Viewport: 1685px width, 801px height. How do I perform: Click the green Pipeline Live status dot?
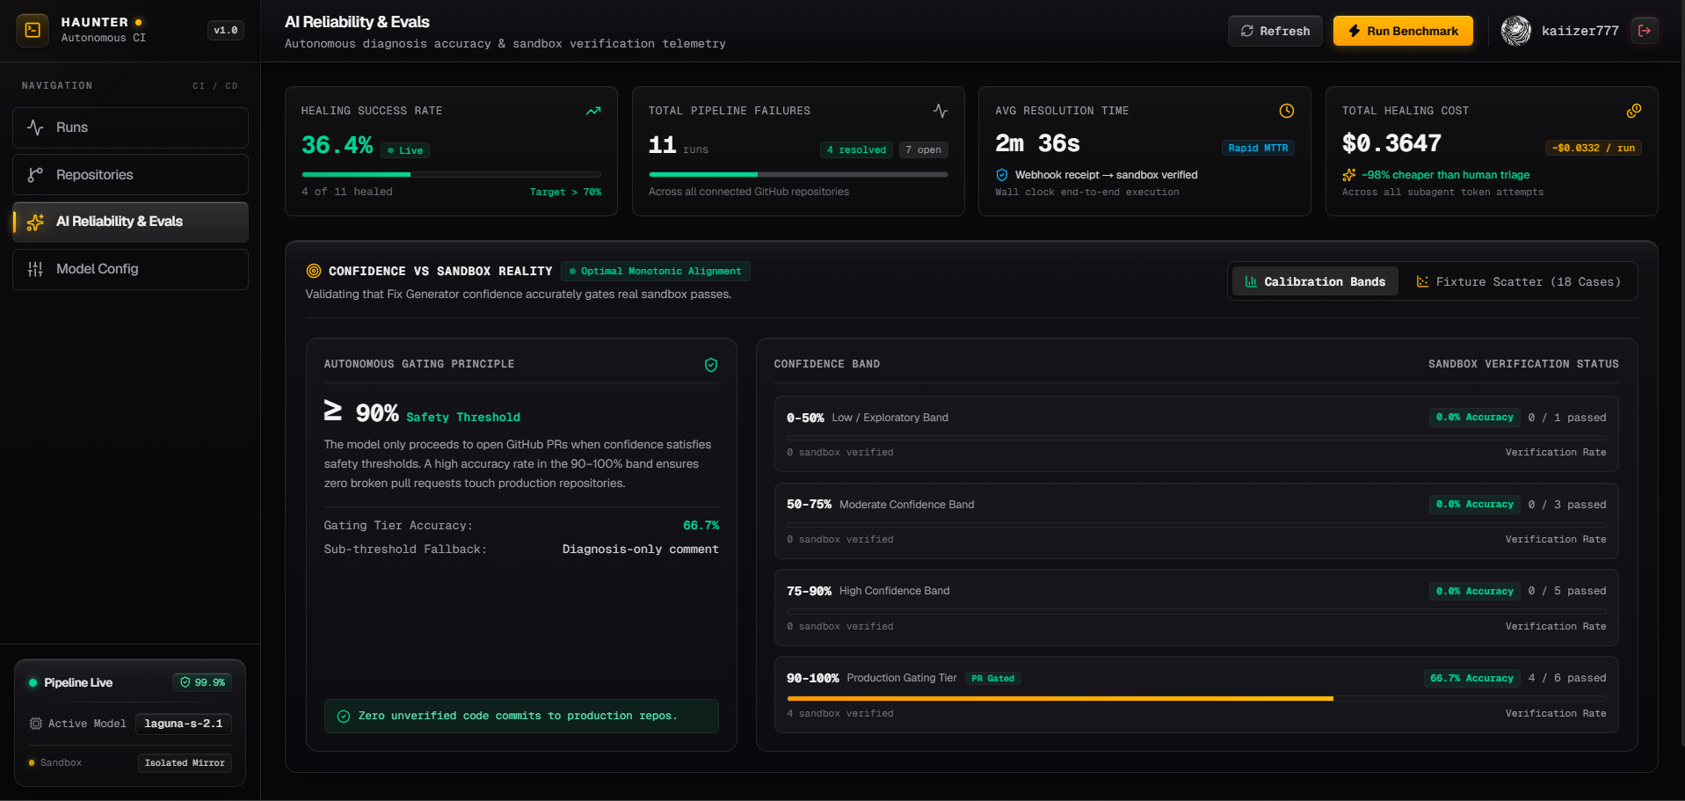tap(33, 683)
